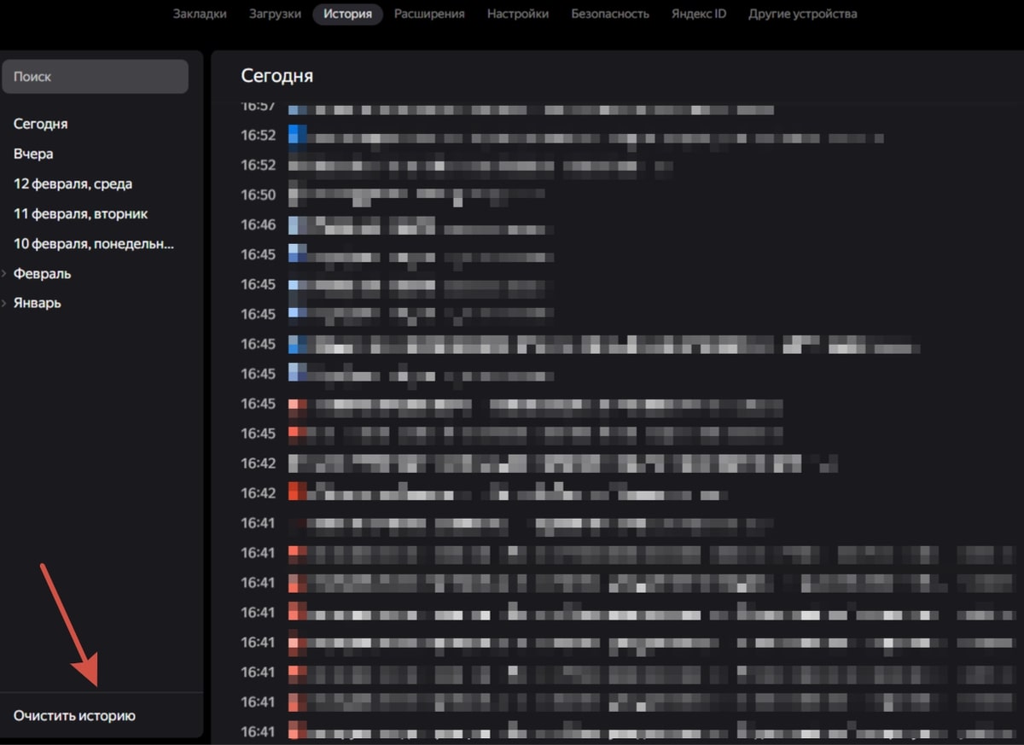
Task: Open 12 февраля, среда history
Action: coord(73,183)
